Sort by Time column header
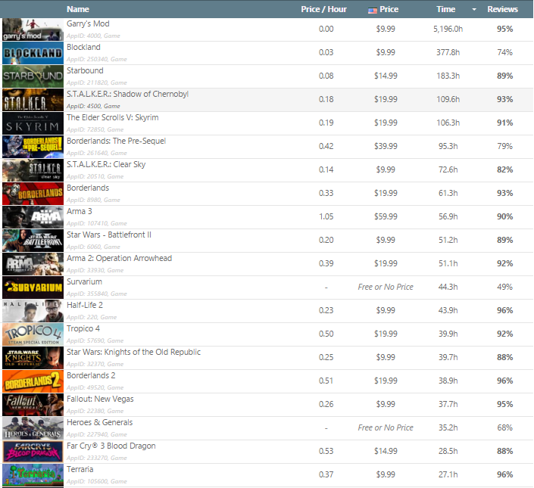The image size is (534, 488). [x=446, y=9]
